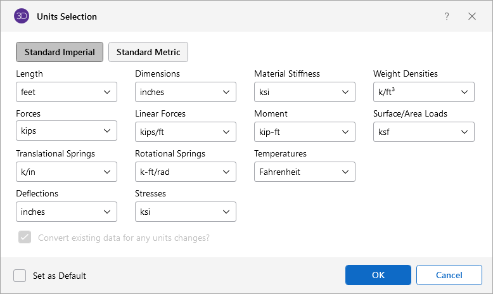
Task: Open the Deflections units dropdown
Action: tap(67, 212)
